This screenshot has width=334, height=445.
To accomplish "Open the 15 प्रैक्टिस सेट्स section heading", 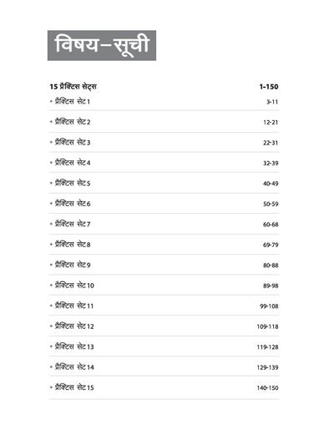I will click(x=73, y=87).
